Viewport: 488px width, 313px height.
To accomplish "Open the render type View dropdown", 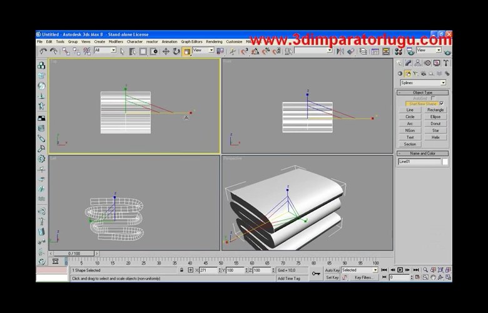I will coord(429,50).
